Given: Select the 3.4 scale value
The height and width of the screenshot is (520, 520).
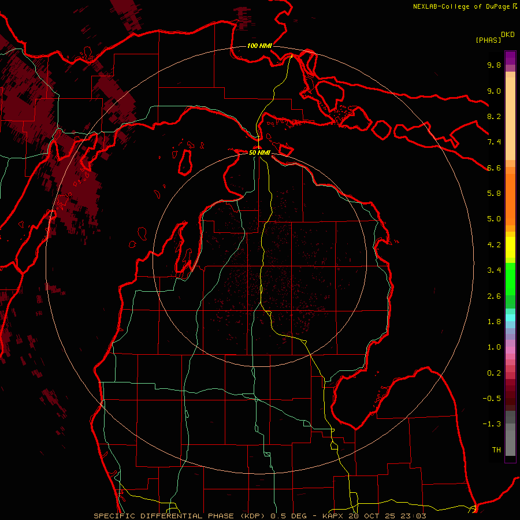Looking at the screenshot, I should (x=494, y=270).
